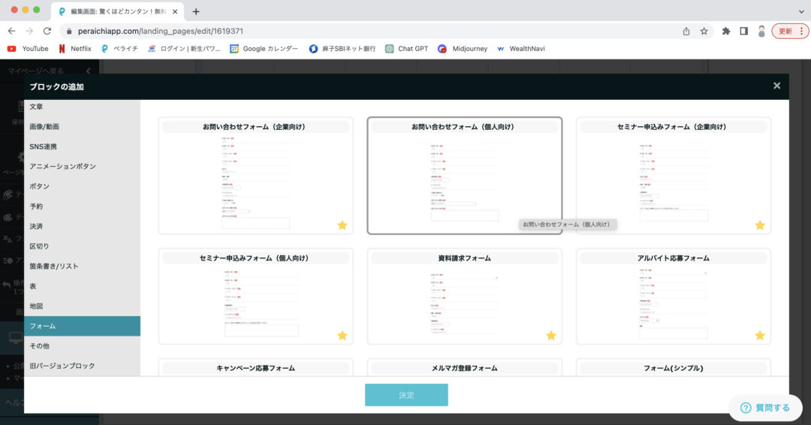
Task: Bookmark this page with the star icon
Action: coord(704,31)
